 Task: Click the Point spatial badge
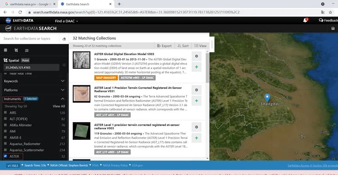[x=25, y=61]
